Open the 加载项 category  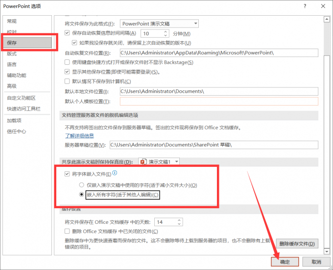pos(14,121)
